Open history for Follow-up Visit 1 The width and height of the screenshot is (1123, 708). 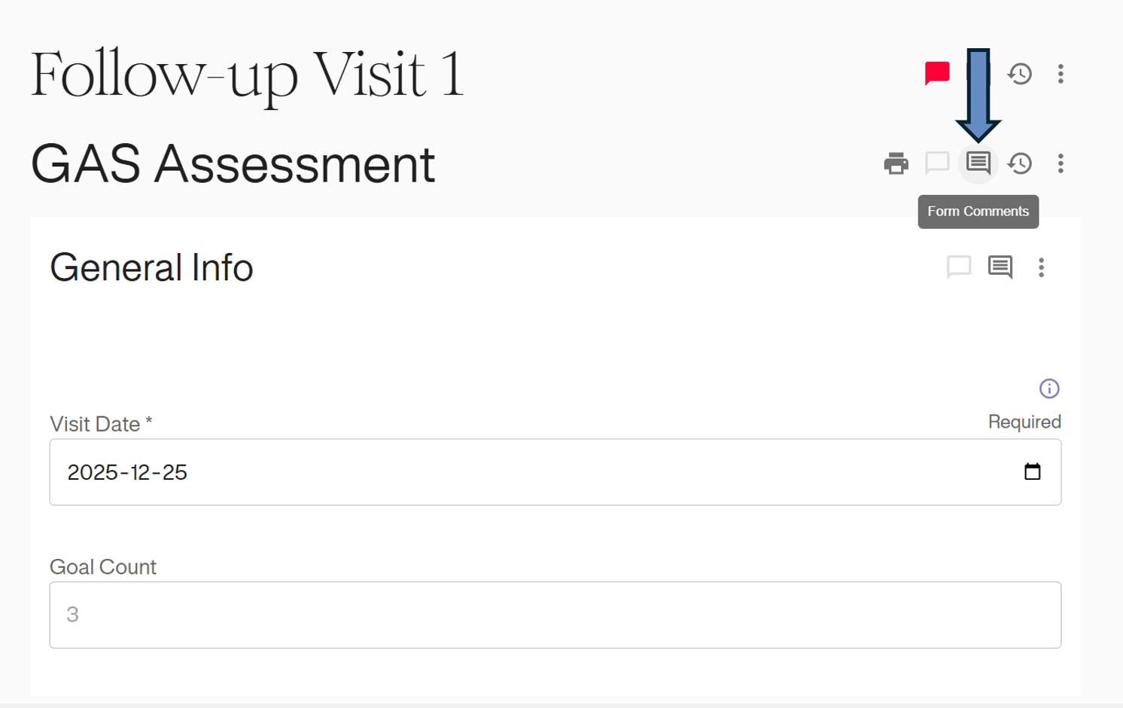[x=1020, y=74]
